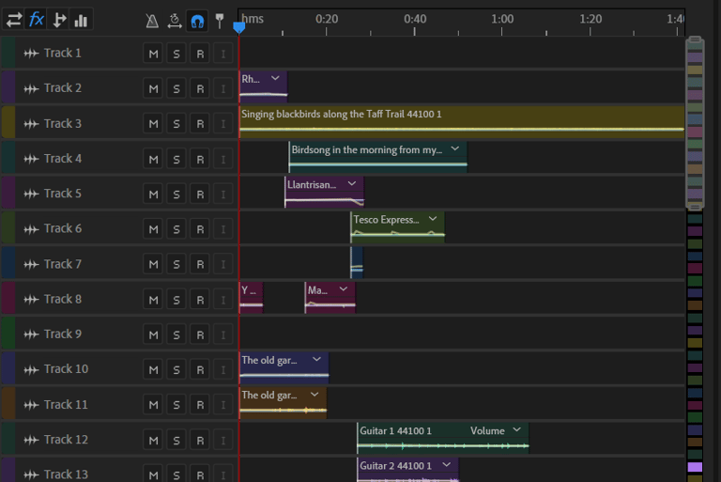
Task: Click the vertical scrollbar thumb
Action: pos(695,123)
